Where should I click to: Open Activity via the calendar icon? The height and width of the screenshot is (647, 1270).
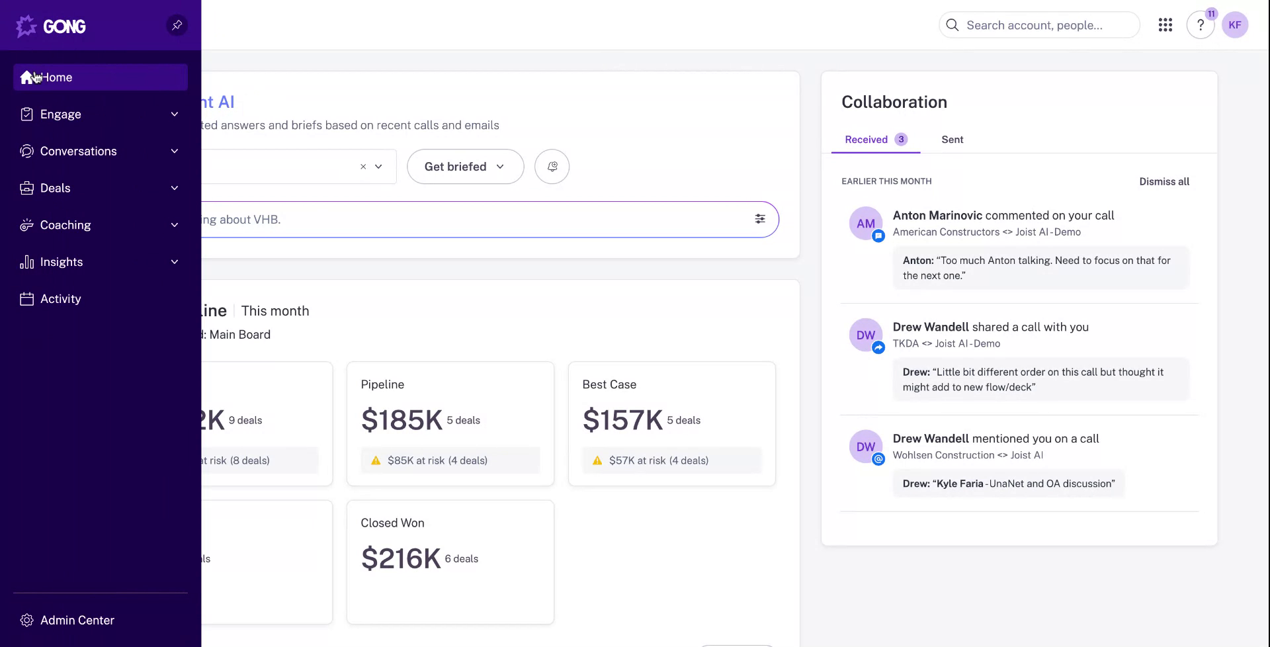(x=26, y=298)
